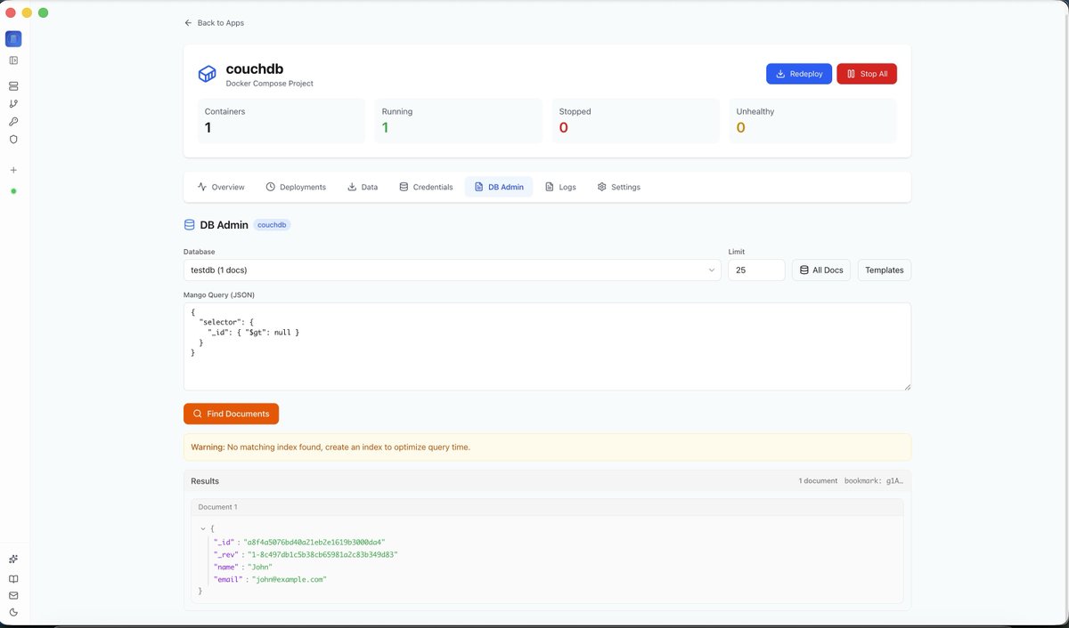Toggle dark mode with the moon icon
Viewport: 1069px width, 628px height.
click(x=13, y=612)
